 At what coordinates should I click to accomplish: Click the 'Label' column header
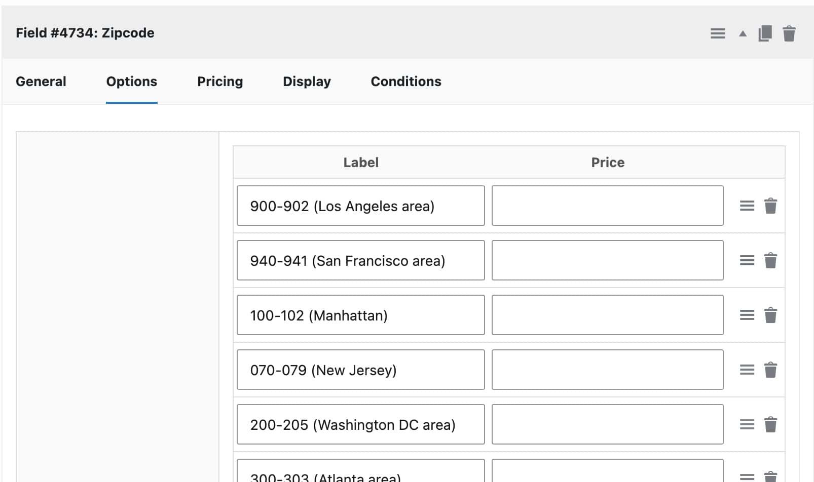click(361, 163)
